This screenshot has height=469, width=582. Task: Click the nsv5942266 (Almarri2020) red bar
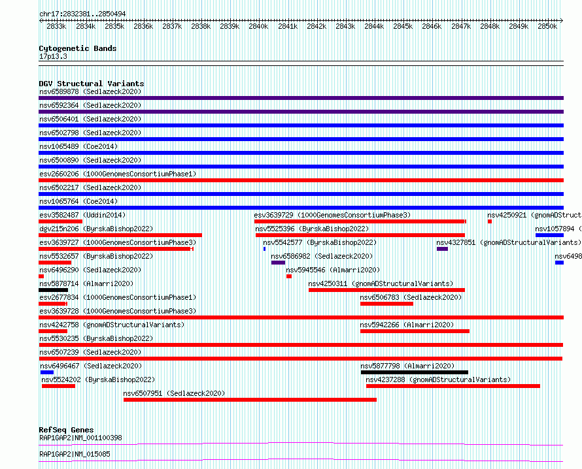(415, 331)
